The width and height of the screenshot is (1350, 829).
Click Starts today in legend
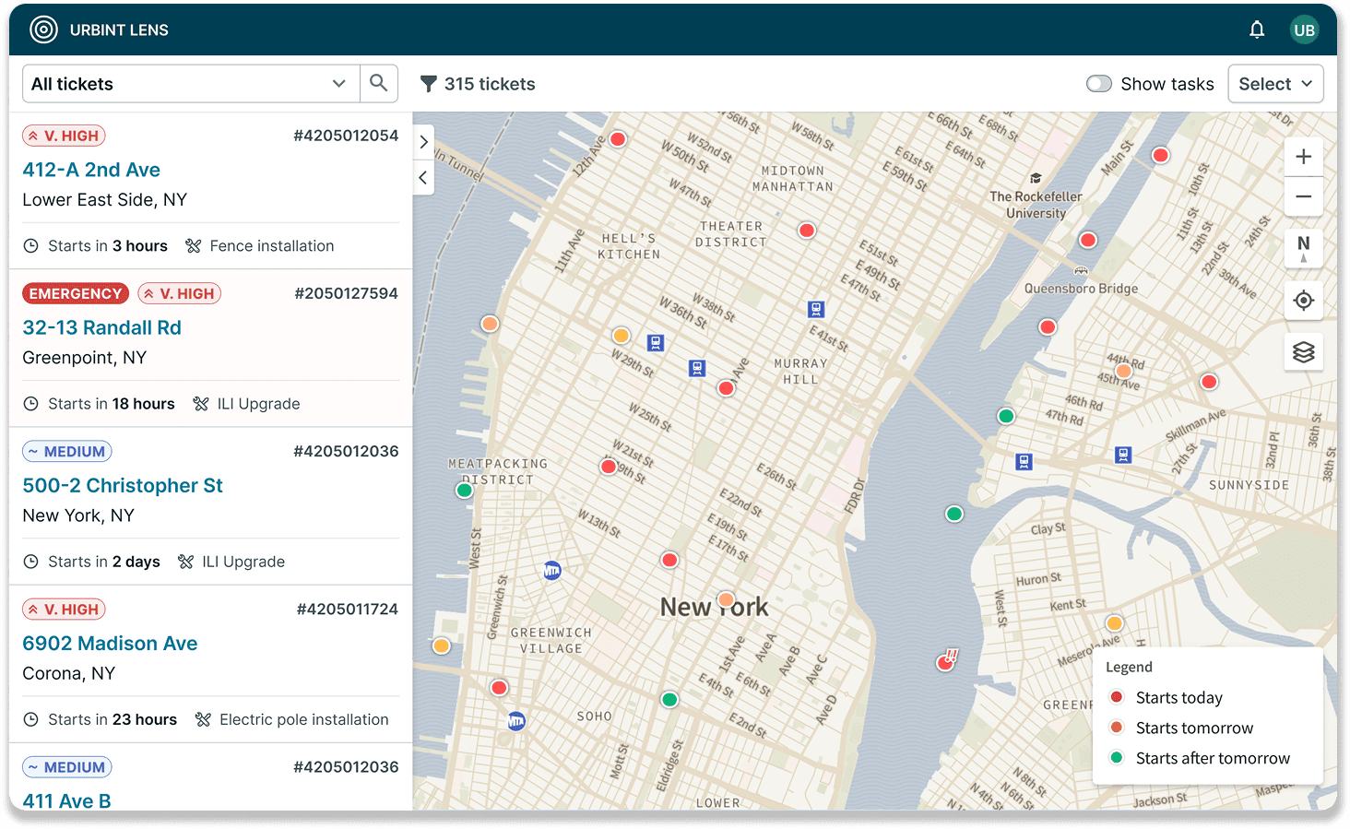(x=1178, y=697)
